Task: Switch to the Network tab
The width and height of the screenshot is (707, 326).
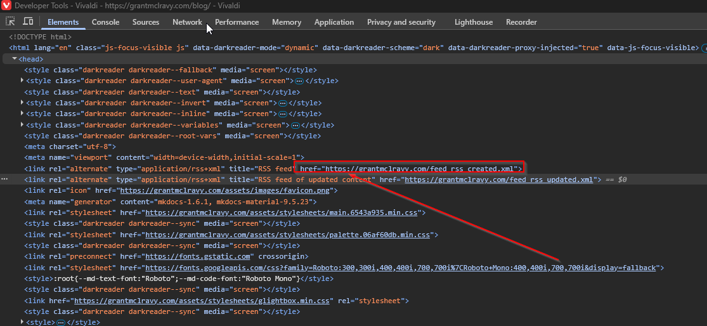Action: click(187, 22)
